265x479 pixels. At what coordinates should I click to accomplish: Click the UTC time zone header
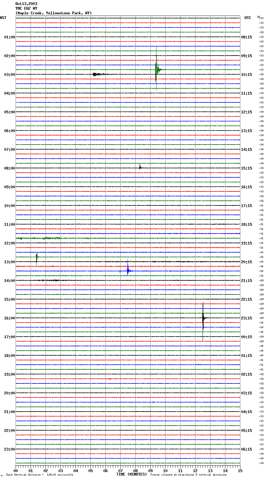[248, 18]
